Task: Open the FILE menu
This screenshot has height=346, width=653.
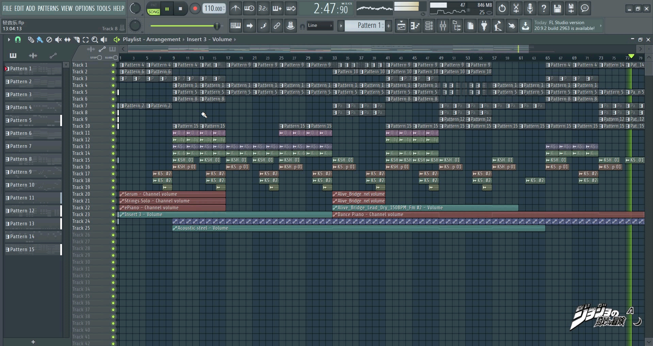Action: [x=7, y=8]
